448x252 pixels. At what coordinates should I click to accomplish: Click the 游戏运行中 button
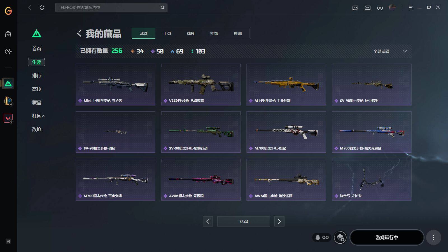tap(387, 237)
